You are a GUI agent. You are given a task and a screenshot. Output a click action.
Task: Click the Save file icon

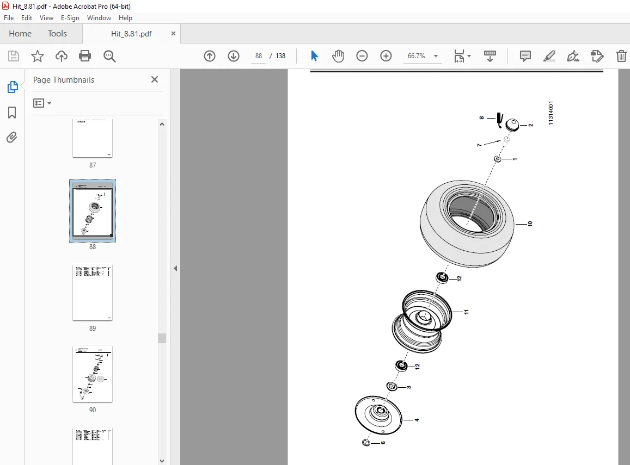pyautogui.click(x=14, y=56)
